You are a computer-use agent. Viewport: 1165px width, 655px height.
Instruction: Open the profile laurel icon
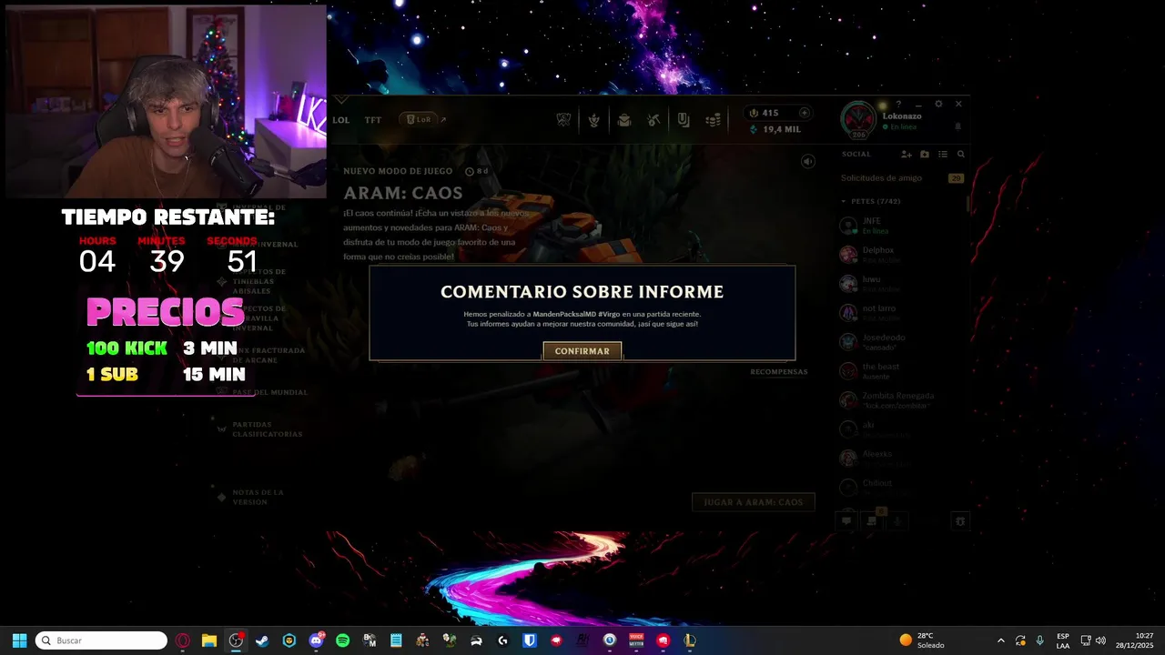pos(594,120)
